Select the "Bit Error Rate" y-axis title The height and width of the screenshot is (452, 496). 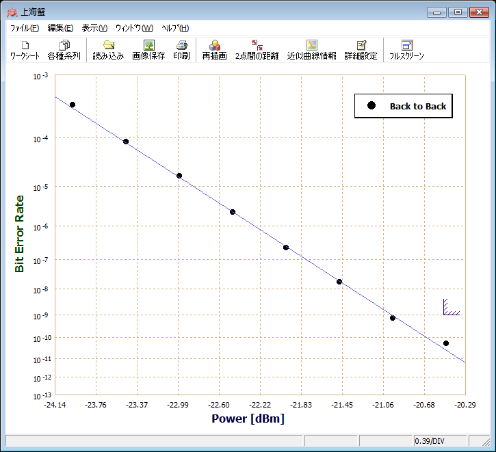point(19,234)
